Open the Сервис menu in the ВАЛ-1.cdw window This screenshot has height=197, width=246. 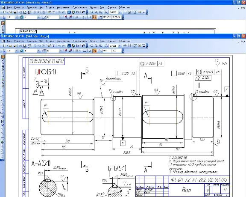point(94,41)
